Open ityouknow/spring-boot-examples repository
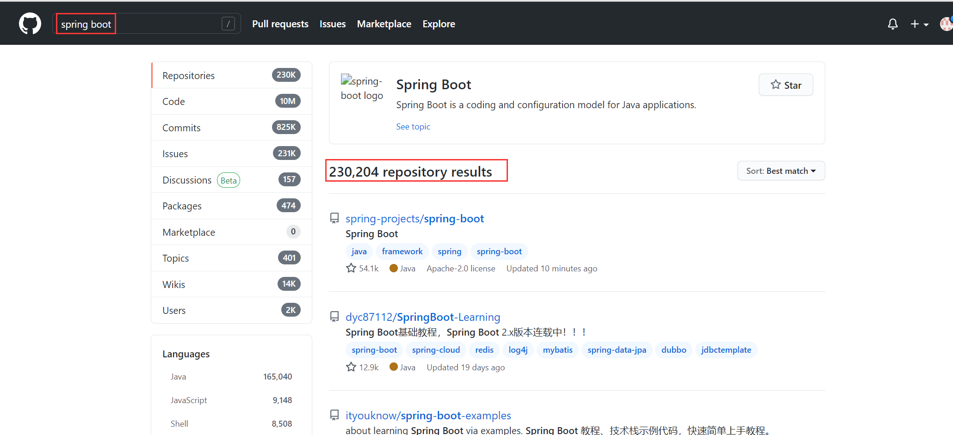Viewport: 953px width, 435px height. [x=428, y=416]
